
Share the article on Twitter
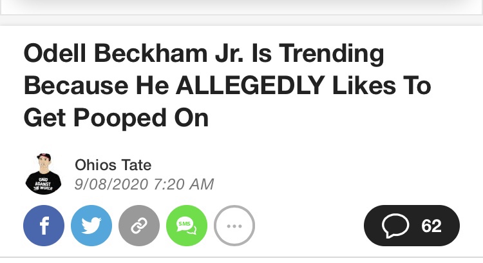point(91,226)
